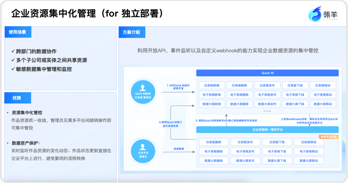The height and width of the screenshot is (183, 348).
Task: Click 电子表格下线 under 企业资源统一管控平台
Action: pos(277,151)
